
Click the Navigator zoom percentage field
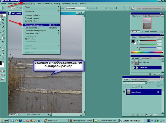(134, 32)
